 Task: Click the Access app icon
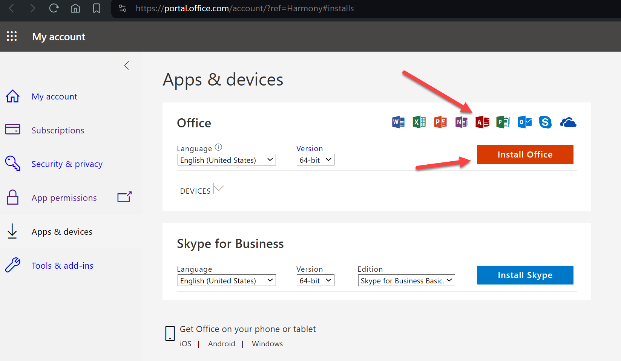click(x=483, y=122)
